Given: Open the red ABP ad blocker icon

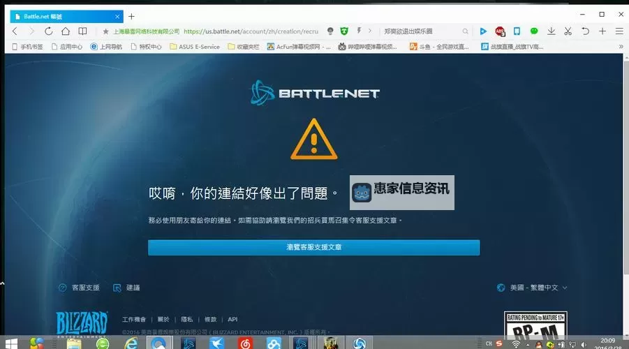Looking at the screenshot, I should (x=500, y=31).
